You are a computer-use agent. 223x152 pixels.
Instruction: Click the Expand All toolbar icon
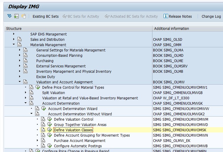point(9,16)
